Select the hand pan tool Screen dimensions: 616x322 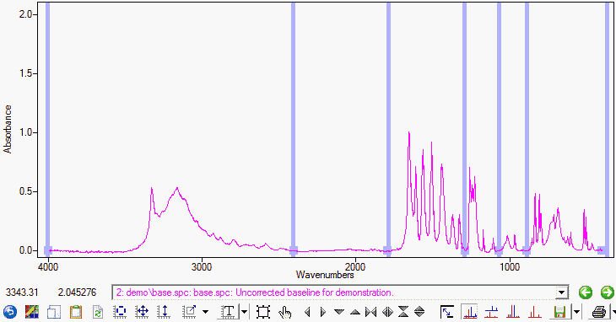coord(285,312)
